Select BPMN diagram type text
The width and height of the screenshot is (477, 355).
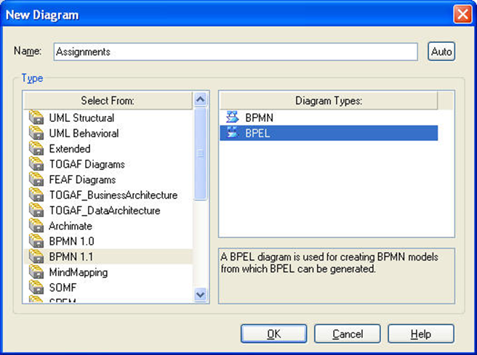[259, 118]
